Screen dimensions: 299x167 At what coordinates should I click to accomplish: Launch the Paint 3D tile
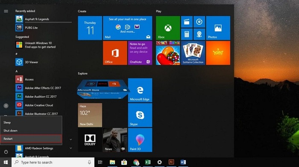pos(140,140)
